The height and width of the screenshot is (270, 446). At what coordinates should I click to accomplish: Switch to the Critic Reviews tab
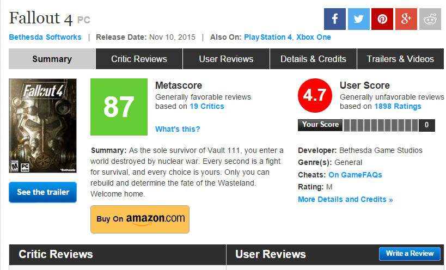coord(139,59)
